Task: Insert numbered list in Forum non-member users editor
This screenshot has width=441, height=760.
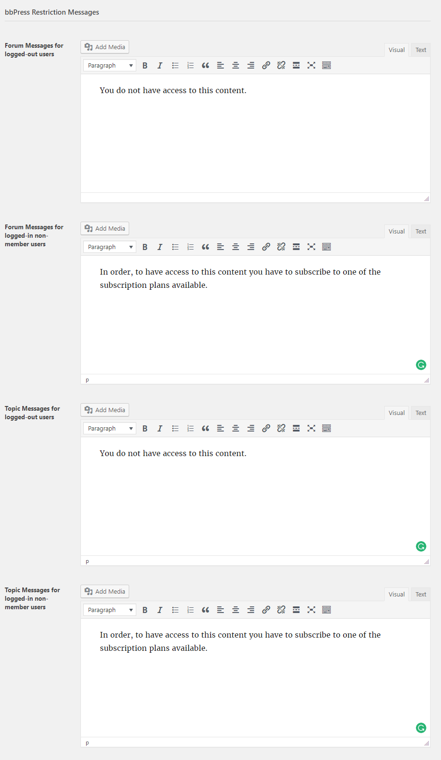Action: pyautogui.click(x=190, y=247)
